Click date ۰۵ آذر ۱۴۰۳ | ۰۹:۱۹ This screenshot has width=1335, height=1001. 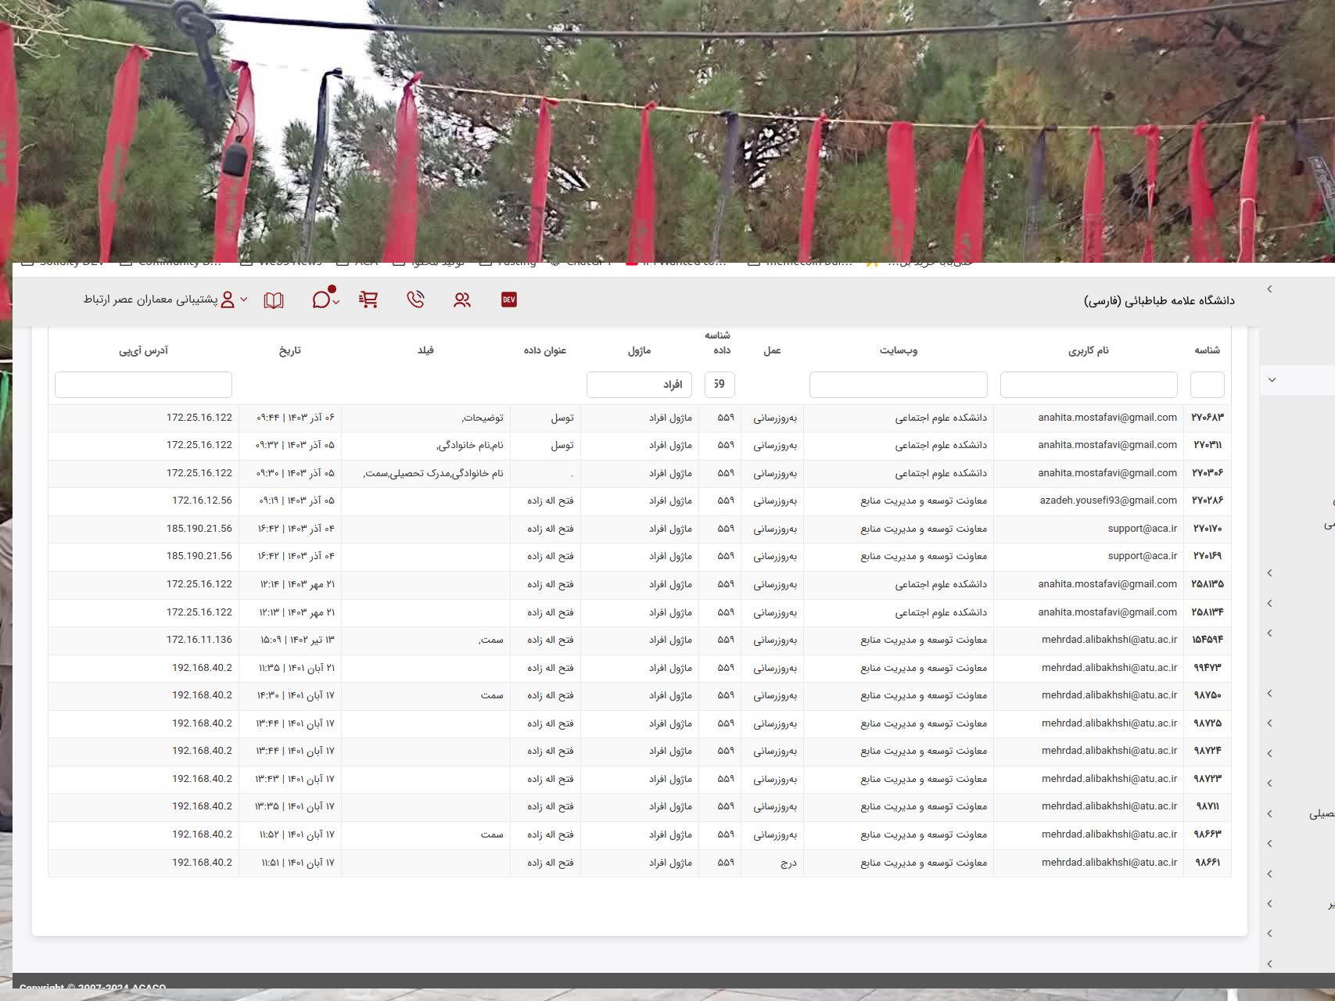pyautogui.click(x=296, y=500)
